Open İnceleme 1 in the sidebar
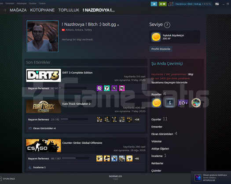The width and height of the screenshot is (231, 184). [159, 156]
